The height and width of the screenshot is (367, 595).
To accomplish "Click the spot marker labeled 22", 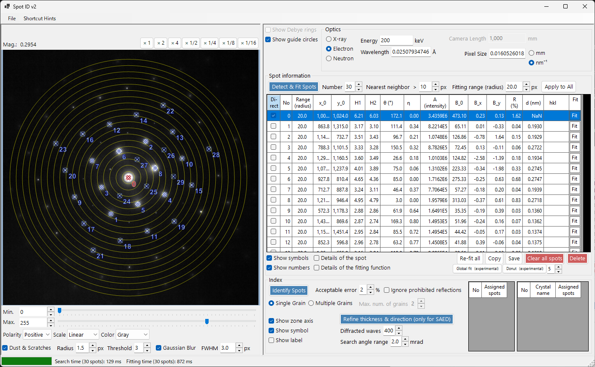I will tap(163, 105).
